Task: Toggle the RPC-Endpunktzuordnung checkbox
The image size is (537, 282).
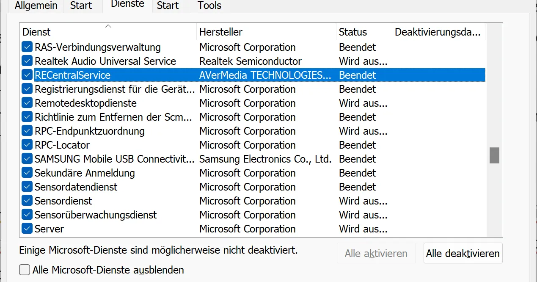Action: (27, 131)
